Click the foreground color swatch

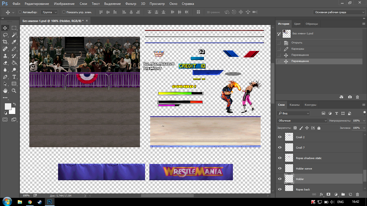pos(8,106)
